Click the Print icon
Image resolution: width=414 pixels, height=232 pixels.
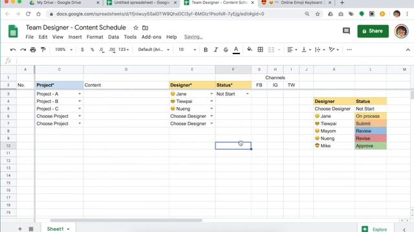coord(33,50)
